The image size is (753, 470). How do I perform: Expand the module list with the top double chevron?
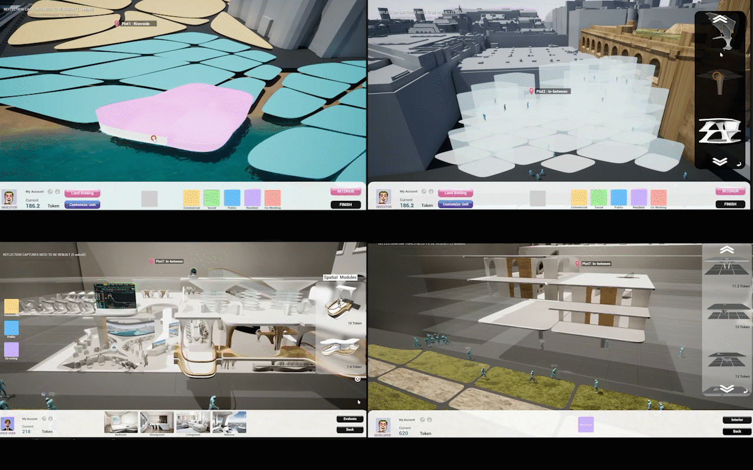720,18
